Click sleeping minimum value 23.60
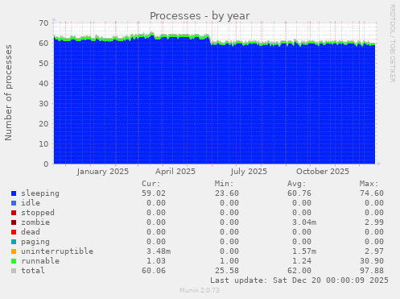400x299 pixels. point(227,193)
